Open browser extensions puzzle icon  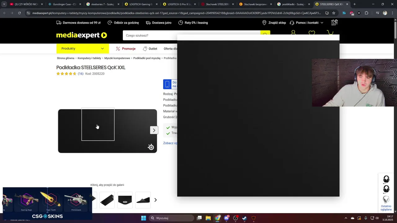pos(366,13)
